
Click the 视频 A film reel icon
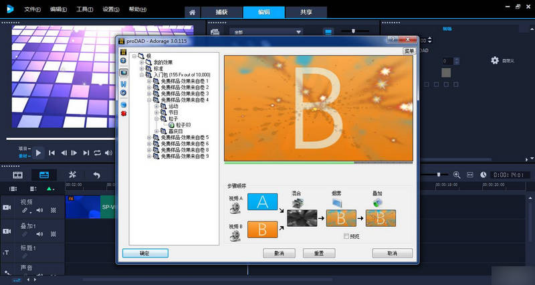pos(235,207)
